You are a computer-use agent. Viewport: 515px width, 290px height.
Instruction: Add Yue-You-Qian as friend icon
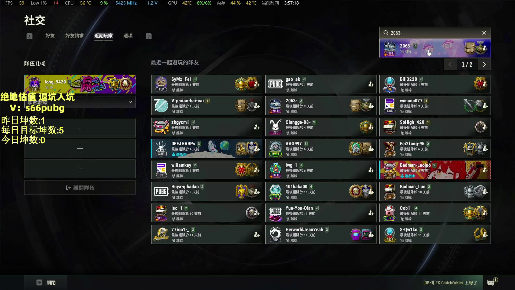click(x=371, y=213)
